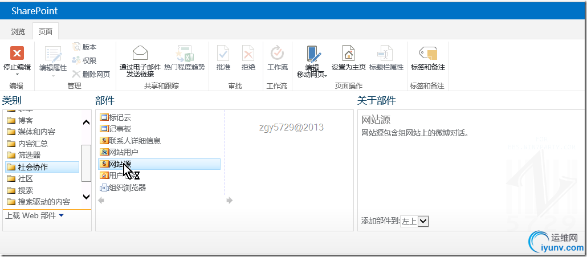Select the User Tasks (用户任务) web part
This screenshot has height=257, width=587.
click(x=120, y=176)
